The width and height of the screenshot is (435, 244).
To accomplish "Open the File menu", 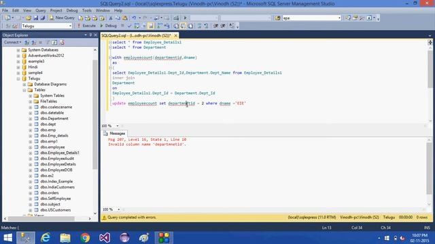I will pos(5,10).
